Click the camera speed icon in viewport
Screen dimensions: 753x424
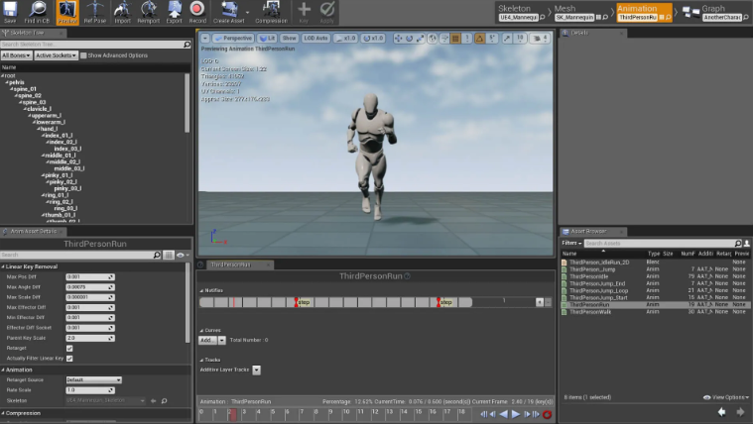coord(541,38)
